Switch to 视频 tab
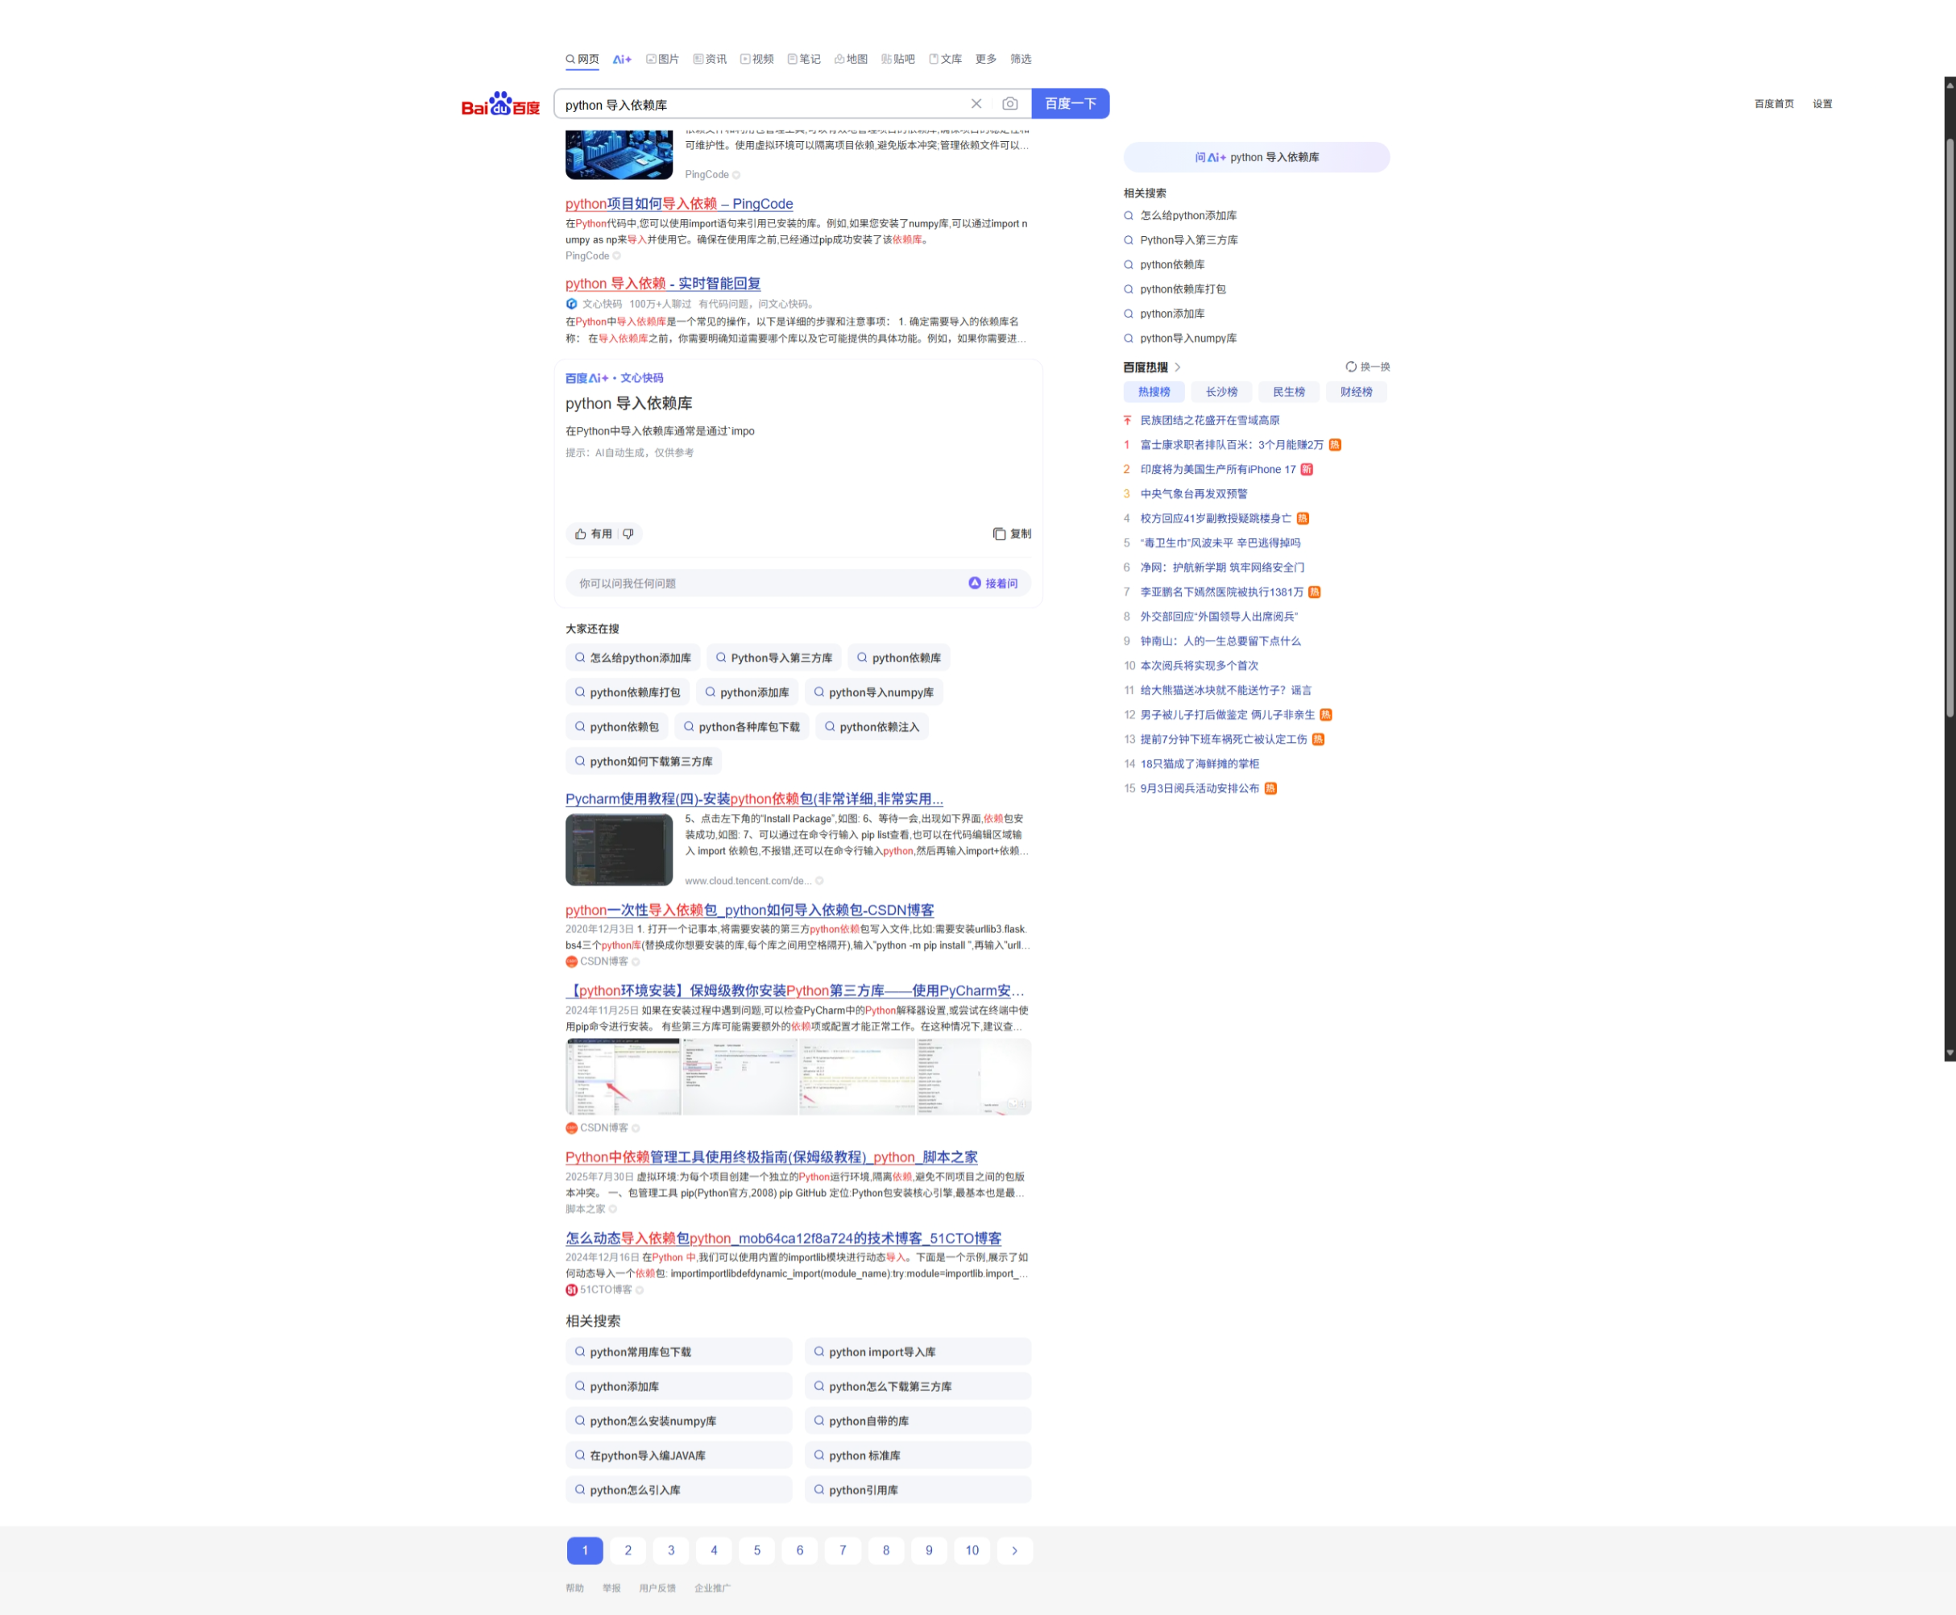 point(757,60)
